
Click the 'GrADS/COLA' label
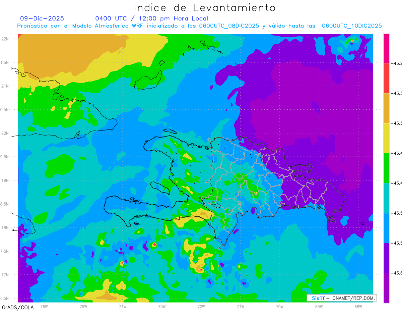pos(18,307)
